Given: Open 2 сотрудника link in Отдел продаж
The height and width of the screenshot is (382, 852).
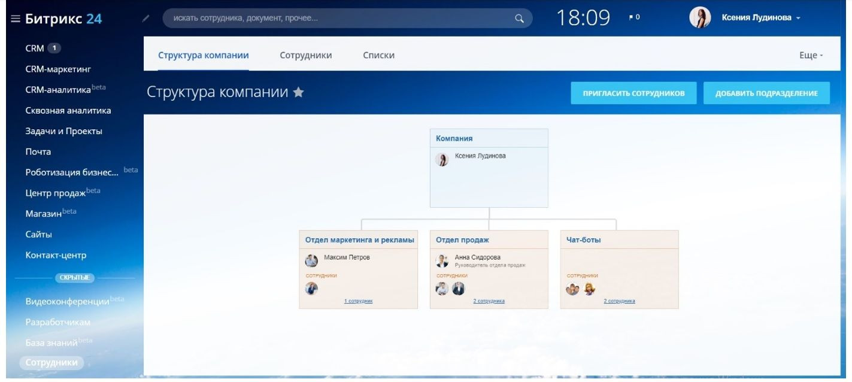Looking at the screenshot, I should [489, 301].
